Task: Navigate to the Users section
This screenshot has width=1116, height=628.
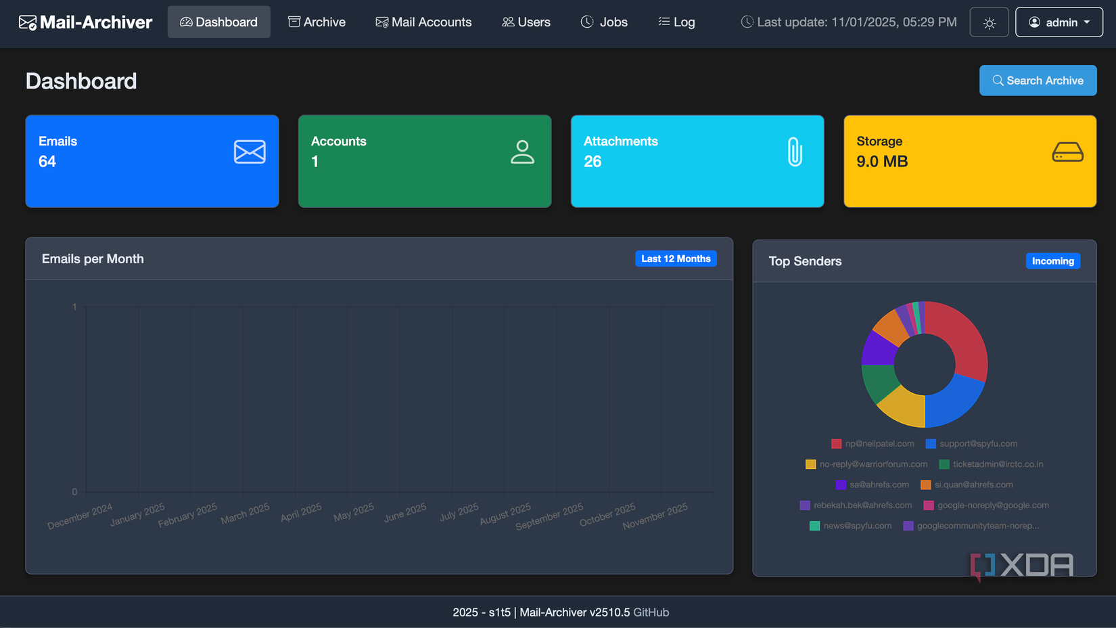Action: click(526, 22)
